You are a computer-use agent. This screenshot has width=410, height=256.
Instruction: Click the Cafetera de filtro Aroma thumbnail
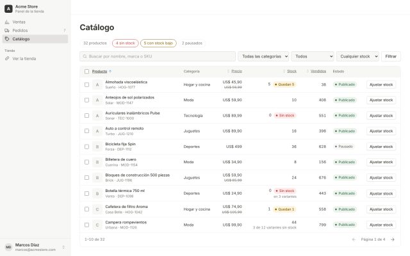(x=97, y=209)
